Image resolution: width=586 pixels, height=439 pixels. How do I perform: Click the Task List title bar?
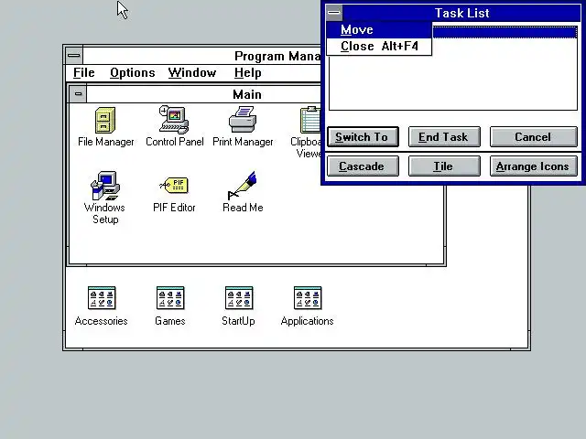point(461,13)
